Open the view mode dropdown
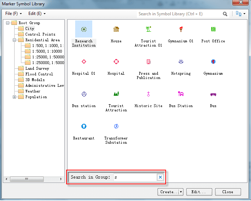 [x=241, y=14]
